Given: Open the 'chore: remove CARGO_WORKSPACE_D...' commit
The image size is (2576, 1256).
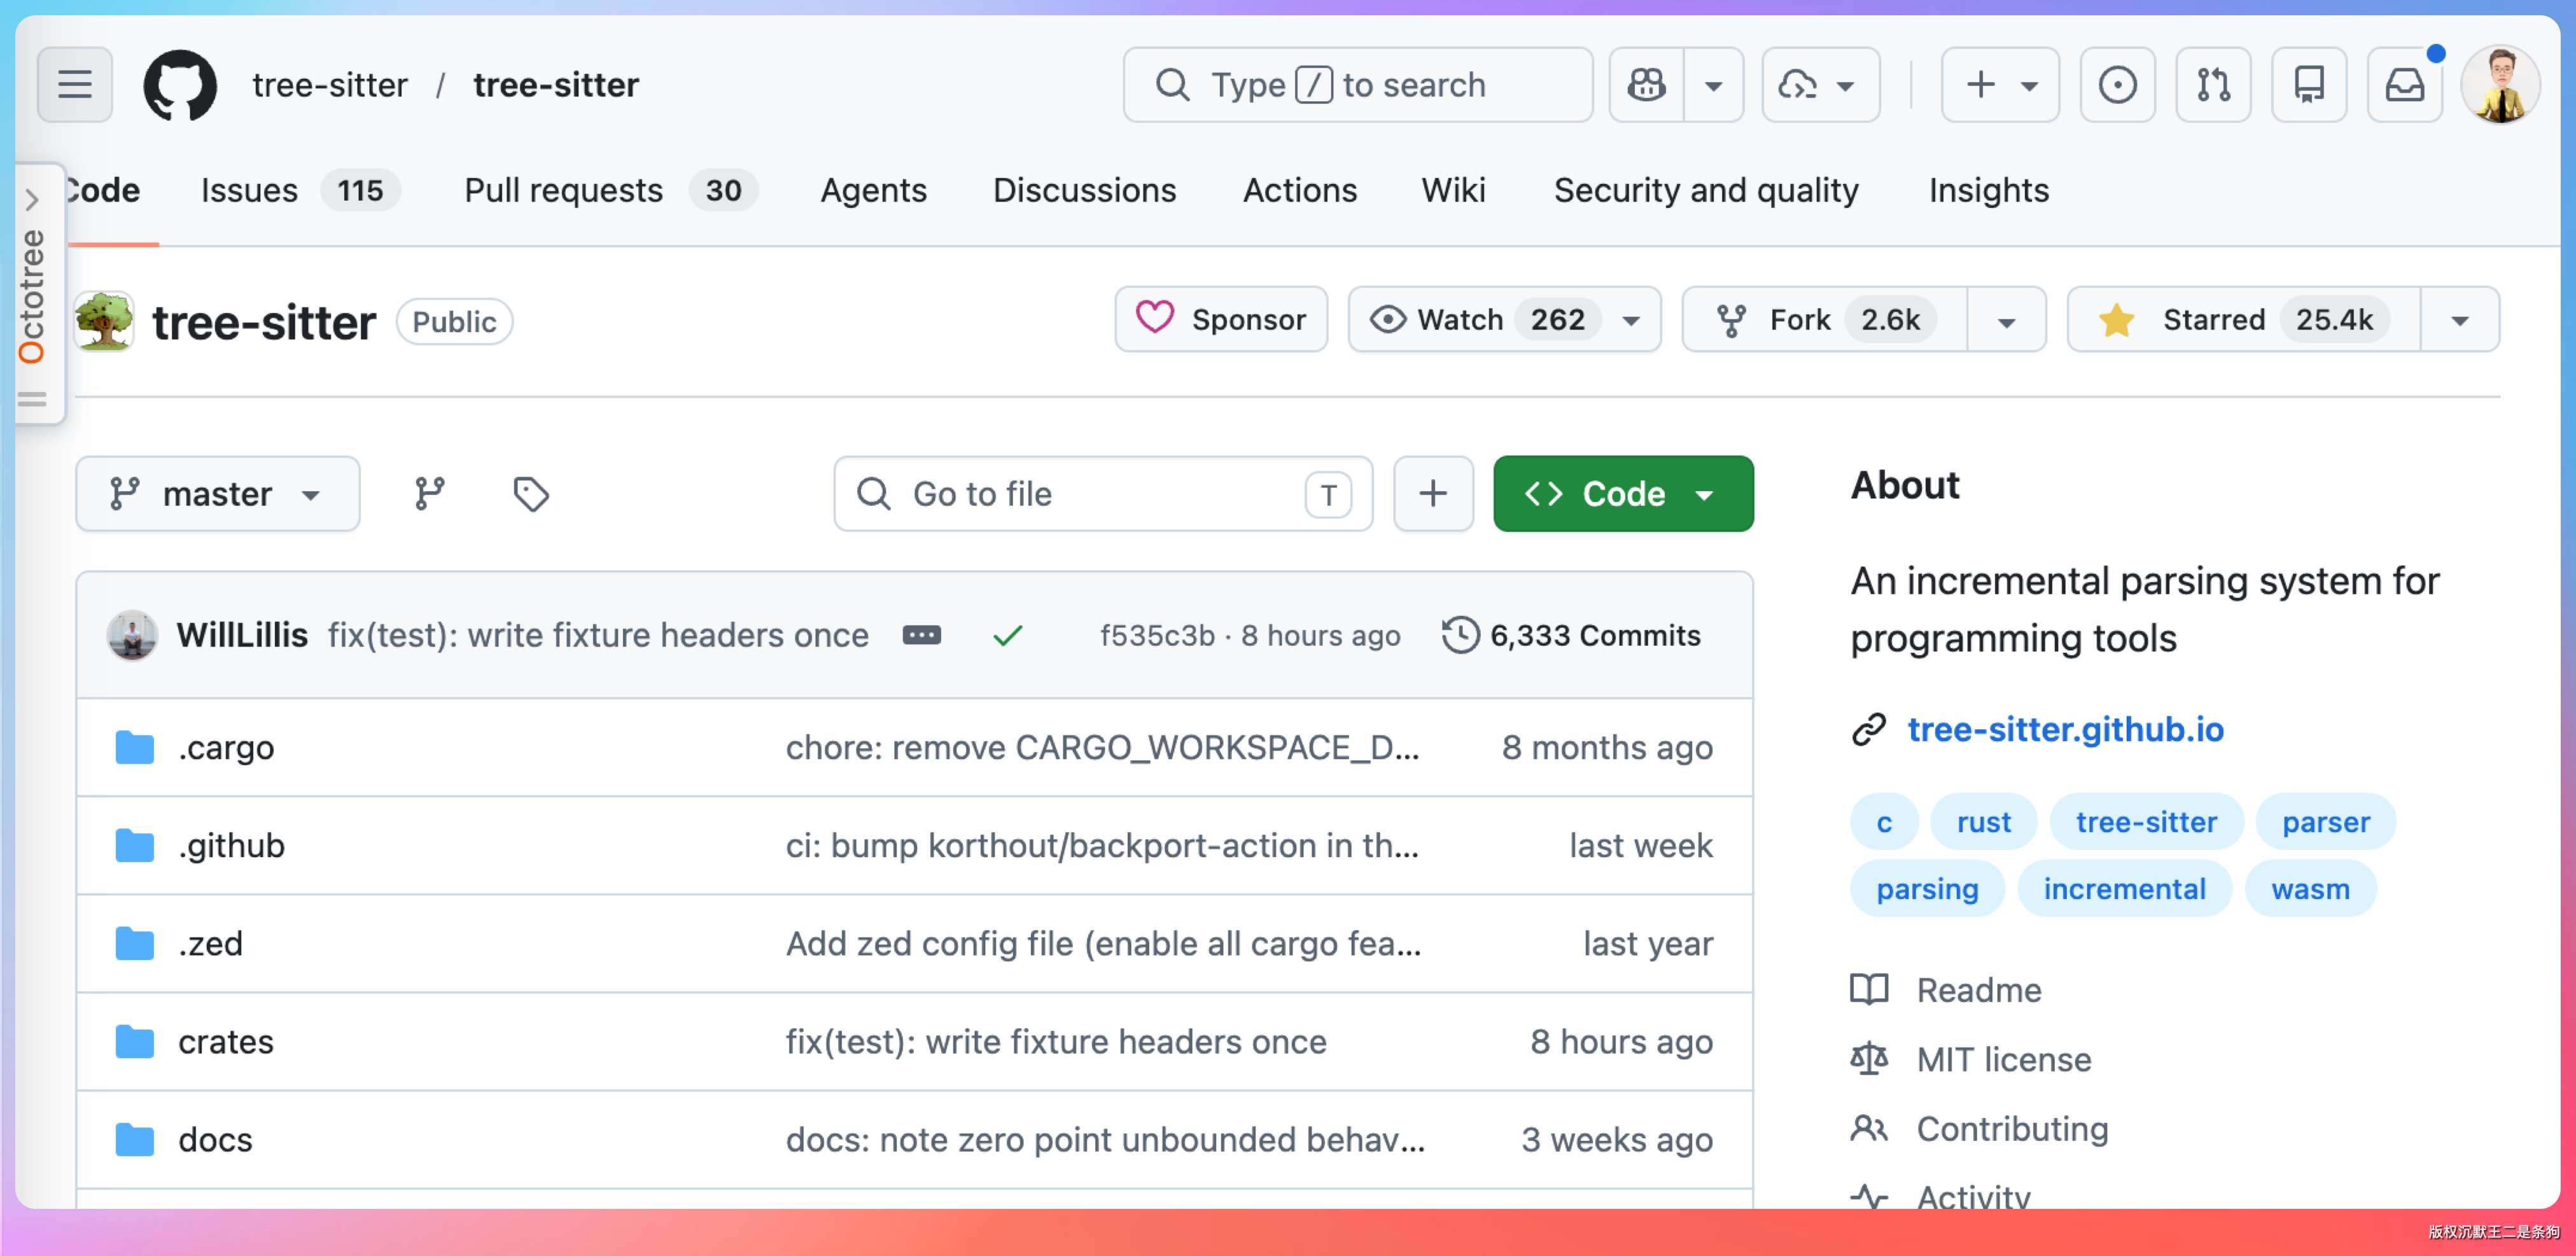Looking at the screenshot, I should click(1102, 747).
